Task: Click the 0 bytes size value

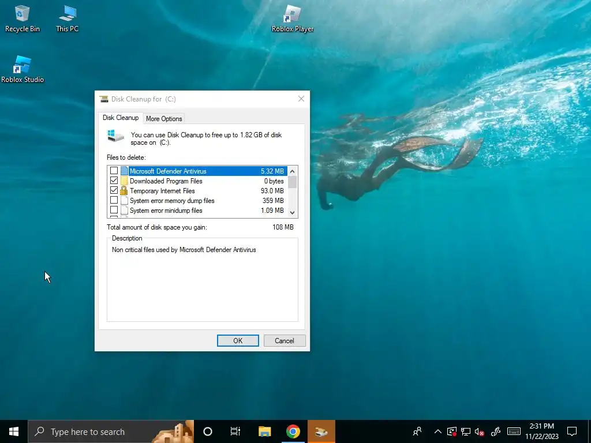Action: (274, 181)
